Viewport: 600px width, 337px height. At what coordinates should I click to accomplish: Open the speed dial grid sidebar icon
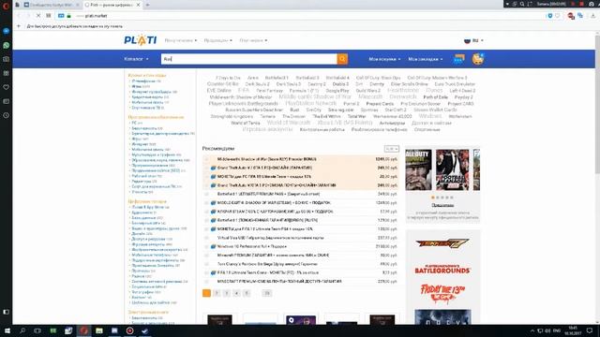(7, 73)
